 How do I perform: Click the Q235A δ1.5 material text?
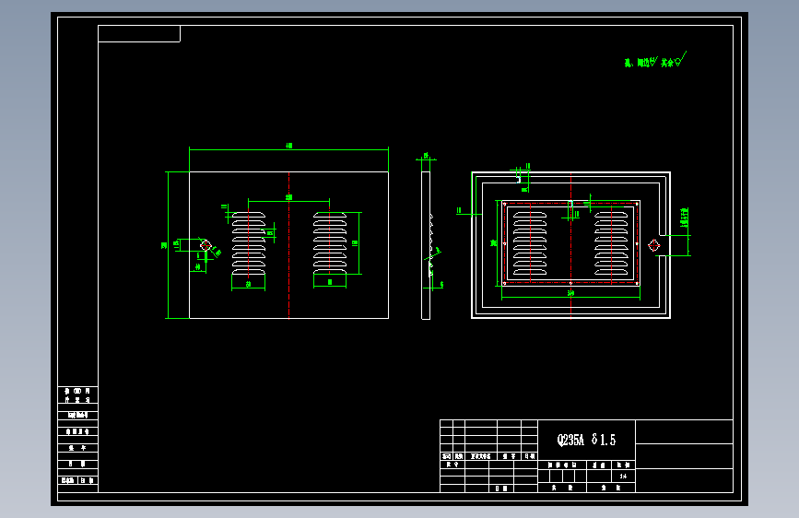click(586, 440)
